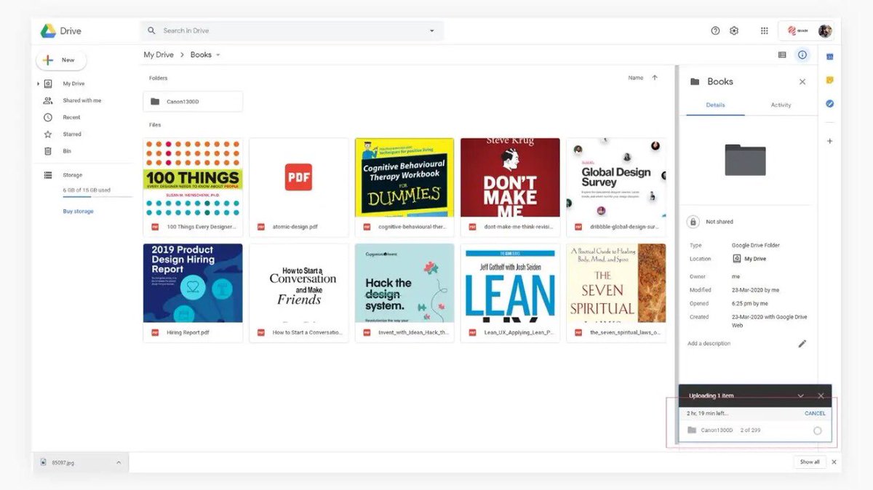This screenshot has height=490, width=873.
Task: Toggle the view details info icon
Action: (x=802, y=55)
